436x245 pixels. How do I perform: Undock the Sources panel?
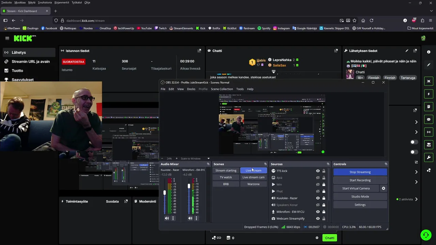pos(328,164)
